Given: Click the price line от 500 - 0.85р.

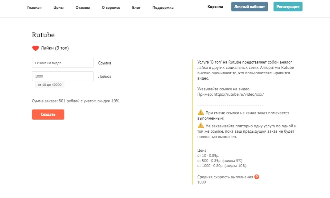Looking at the screenshot, I should (220, 161).
